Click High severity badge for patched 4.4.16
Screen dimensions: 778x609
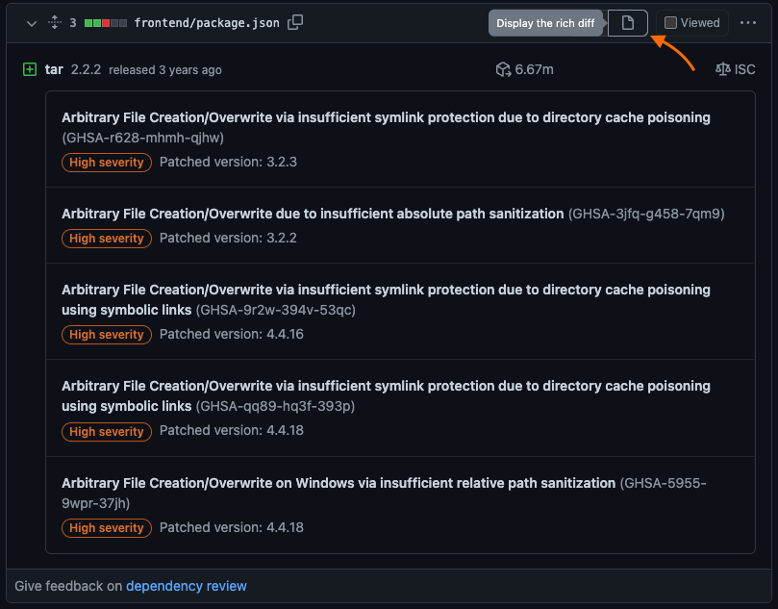pos(107,335)
